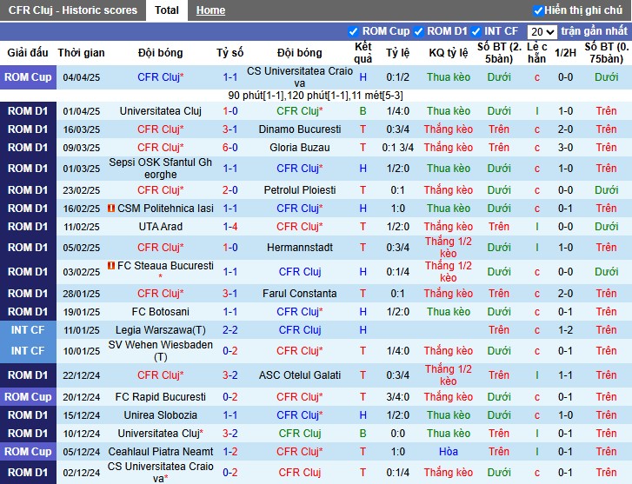
Task: Click the 3-0 half-time score on Gloria Buzau row
Action: (x=565, y=148)
